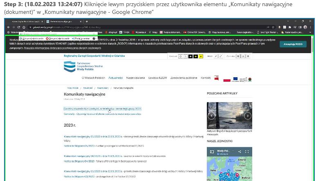This screenshot has height=181, width=316.
Task: Reload the page with the refresh icon
Action: [19, 27]
